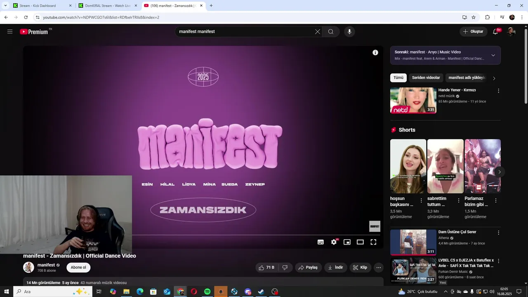Start voice search with microphone

[349, 31]
